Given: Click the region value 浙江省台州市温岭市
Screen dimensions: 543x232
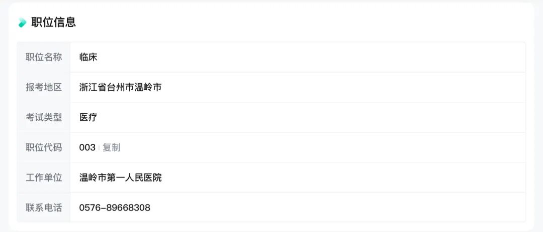Looking at the screenshot, I should click(120, 87).
